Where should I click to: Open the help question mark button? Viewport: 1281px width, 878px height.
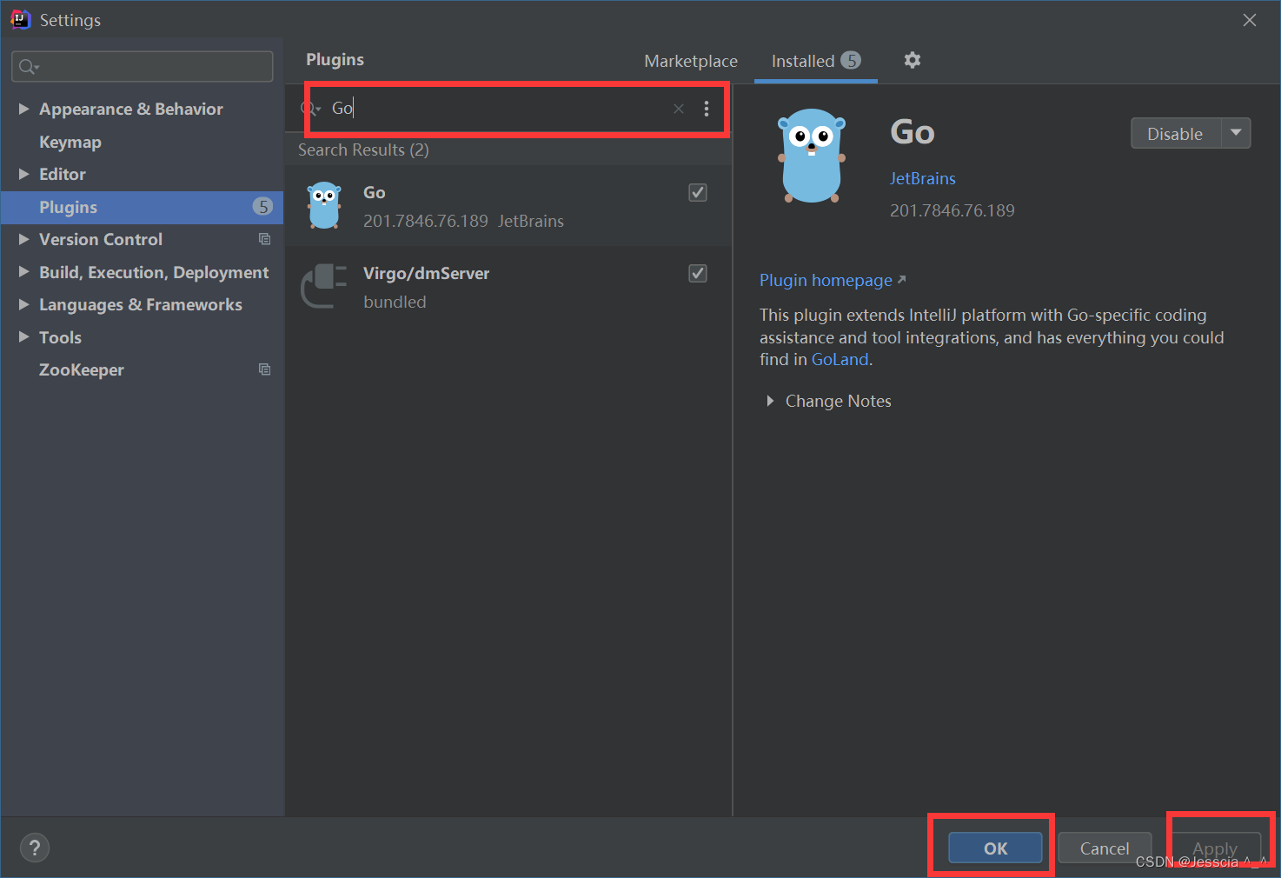35,848
